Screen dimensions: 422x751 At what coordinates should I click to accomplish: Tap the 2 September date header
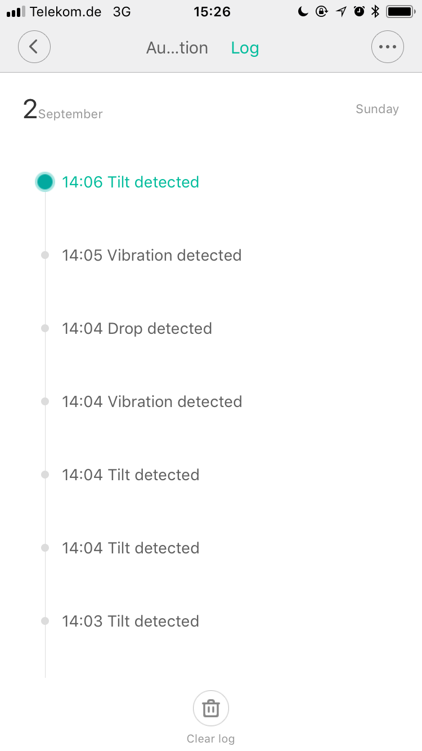62,110
